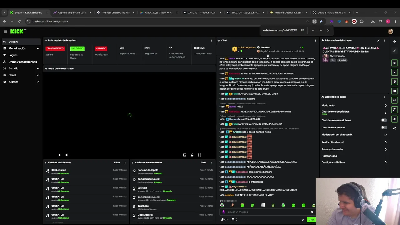The image size is (400, 225).
Task: Click the purple microphone icon in chat input
Action: 223,212
